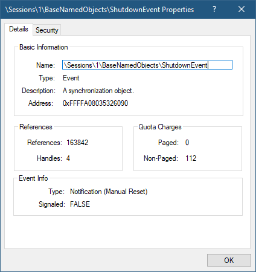Click the Event Info group label

pos(33,178)
